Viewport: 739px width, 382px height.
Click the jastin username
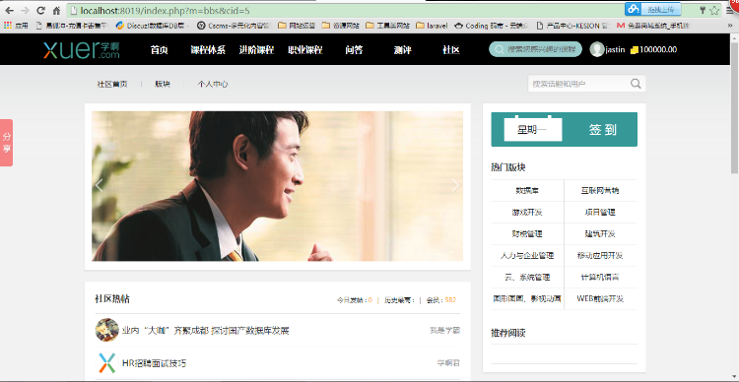click(x=615, y=49)
